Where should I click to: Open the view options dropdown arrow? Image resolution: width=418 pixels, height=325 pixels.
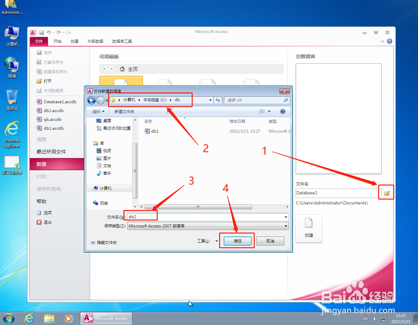pos(269,111)
